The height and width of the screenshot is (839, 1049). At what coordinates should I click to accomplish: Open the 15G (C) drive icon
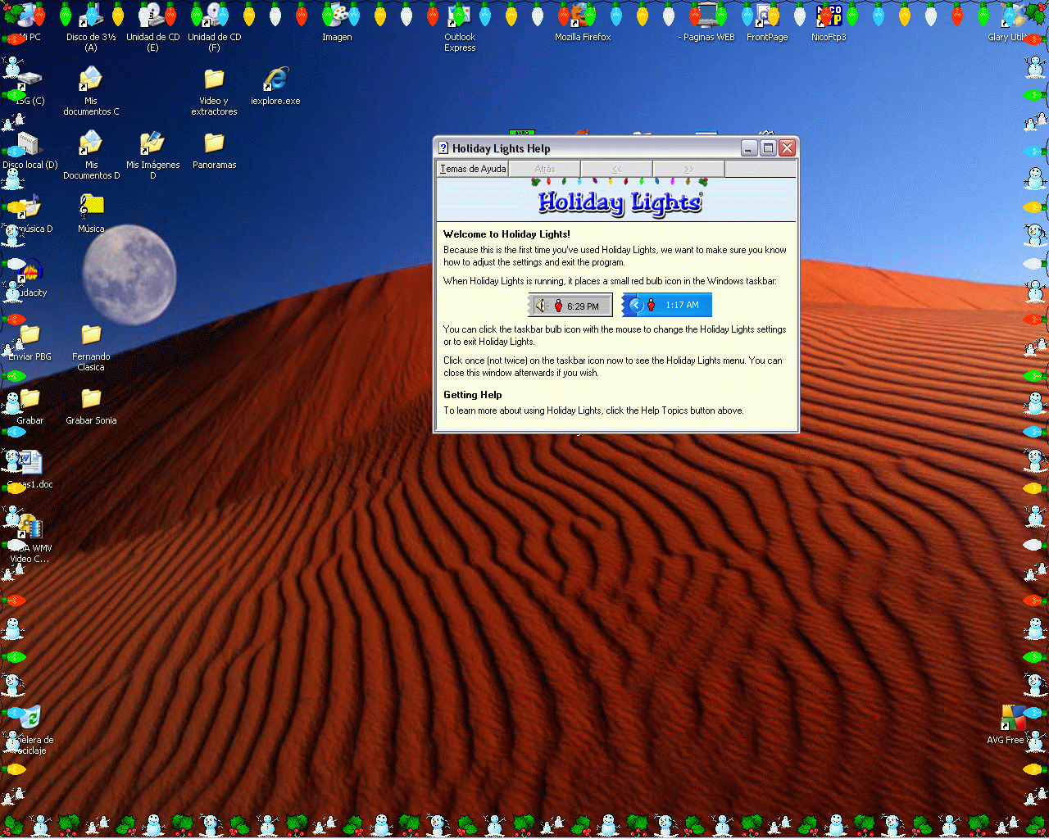coord(30,79)
